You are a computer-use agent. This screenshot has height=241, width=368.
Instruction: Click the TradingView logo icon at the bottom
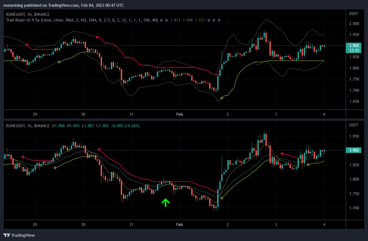[7, 235]
